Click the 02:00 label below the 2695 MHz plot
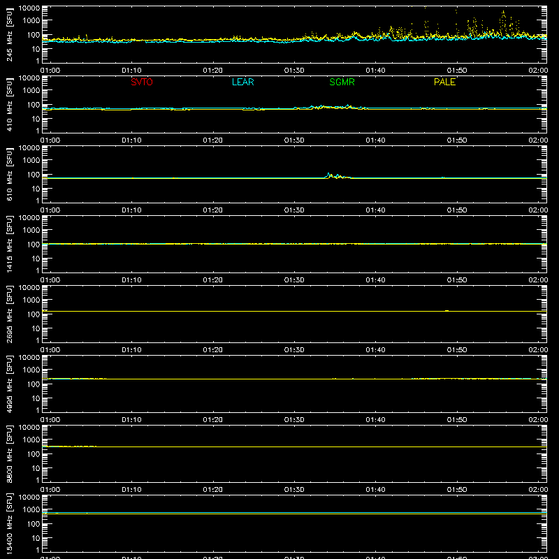 (x=538, y=350)
